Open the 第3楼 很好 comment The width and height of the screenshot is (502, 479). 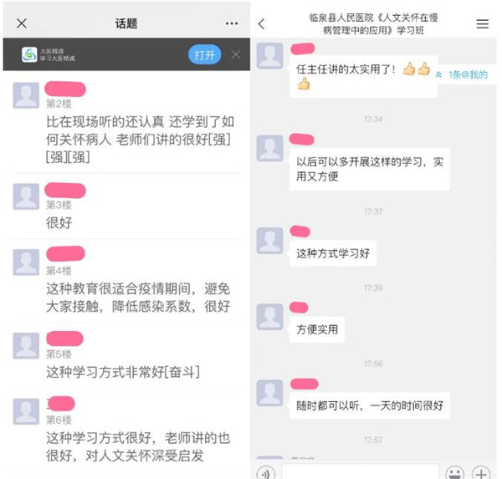click(x=126, y=206)
